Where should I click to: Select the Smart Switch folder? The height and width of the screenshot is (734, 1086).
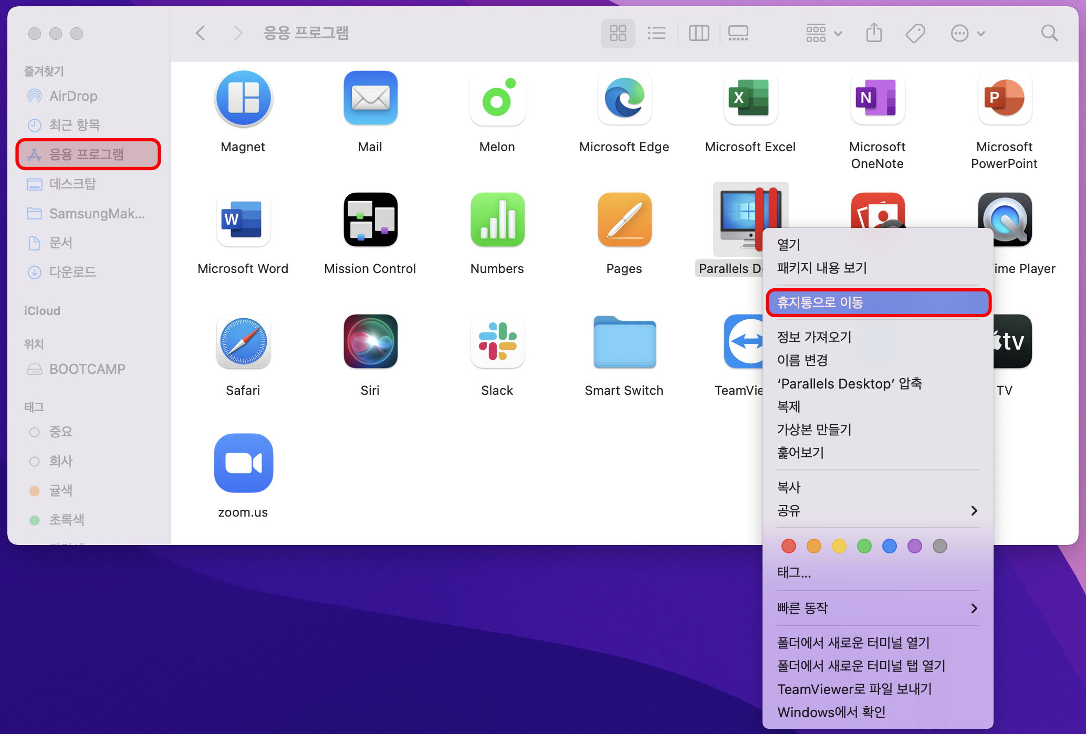coord(624,342)
